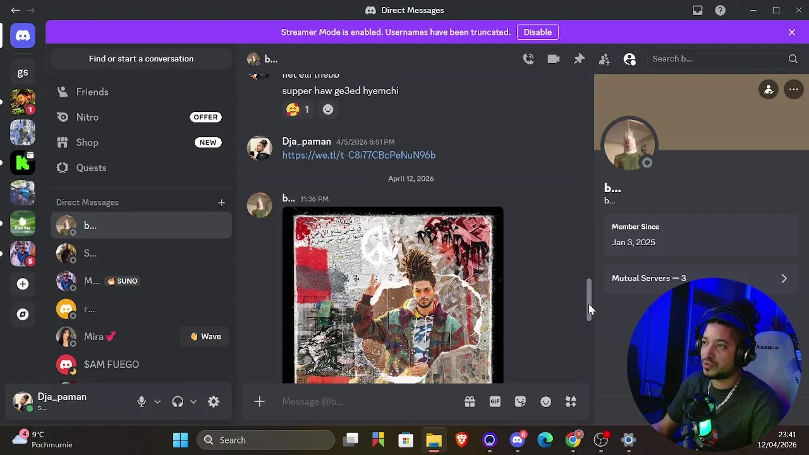
Task: Open Discord home direct messages icon
Action: 23,36
